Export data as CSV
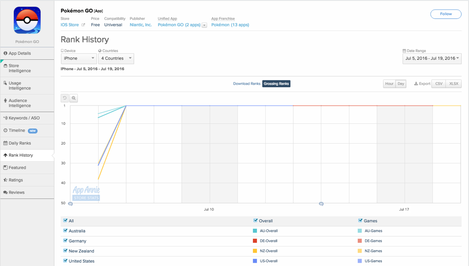 (439, 83)
